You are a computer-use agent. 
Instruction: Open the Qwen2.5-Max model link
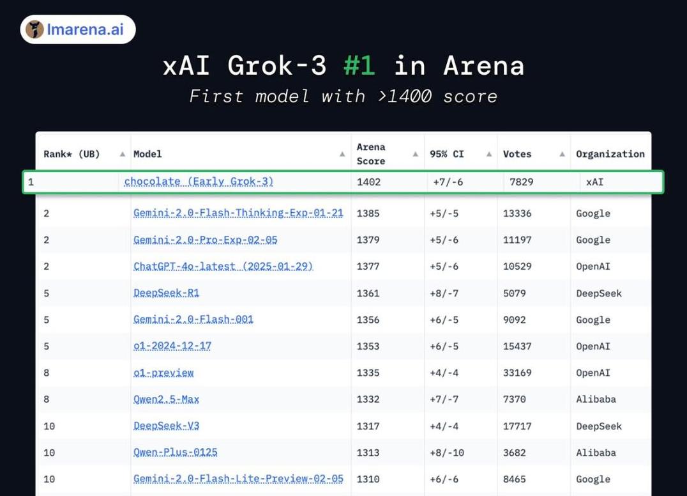tap(166, 399)
